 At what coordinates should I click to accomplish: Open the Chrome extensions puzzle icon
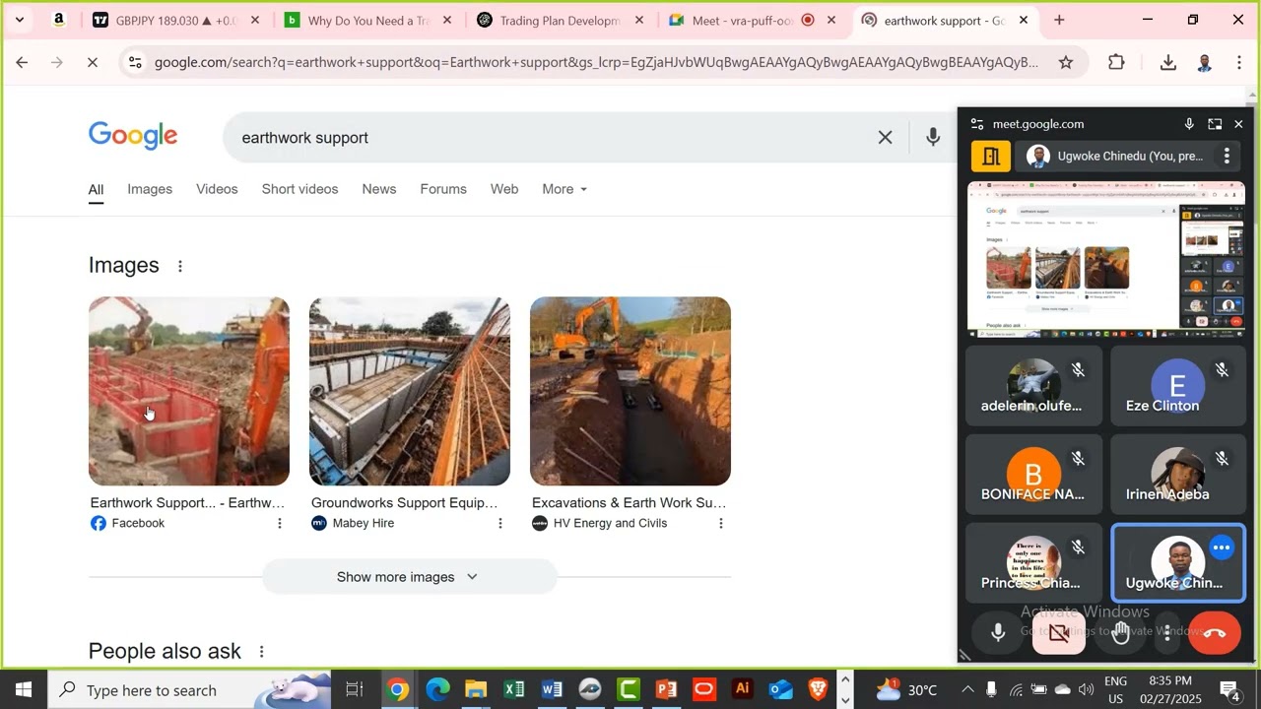coord(1116,62)
